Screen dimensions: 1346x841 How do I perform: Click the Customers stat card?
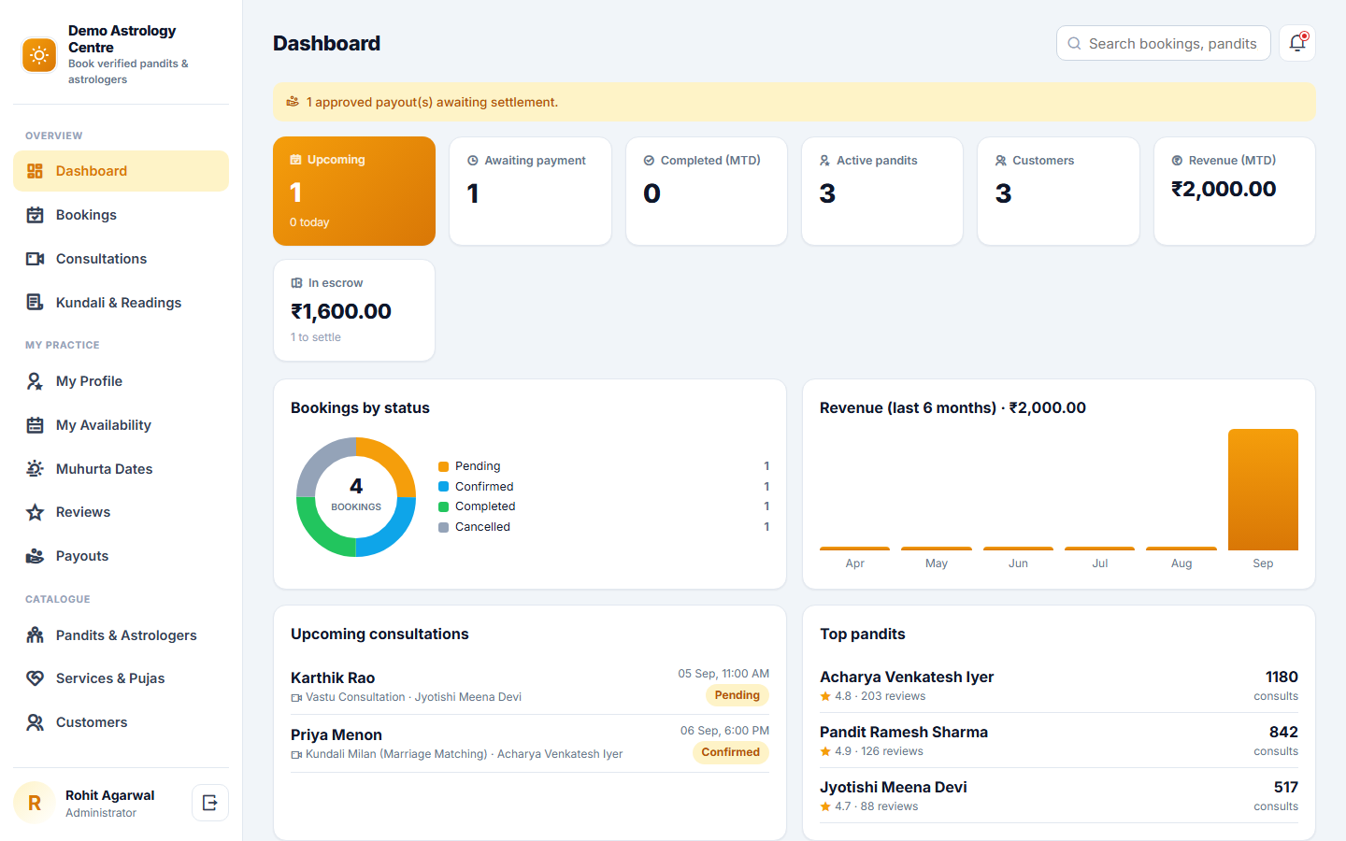1058,192
